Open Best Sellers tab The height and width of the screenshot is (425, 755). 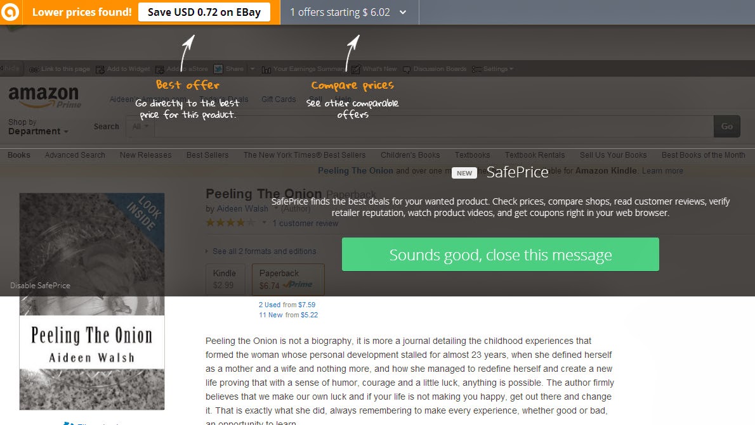click(207, 155)
